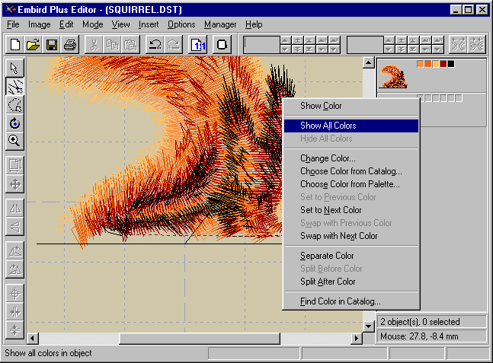Screen dimensions: 493x363
Task: Pick the pale yellow-orange color swatch
Action: (x=435, y=64)
